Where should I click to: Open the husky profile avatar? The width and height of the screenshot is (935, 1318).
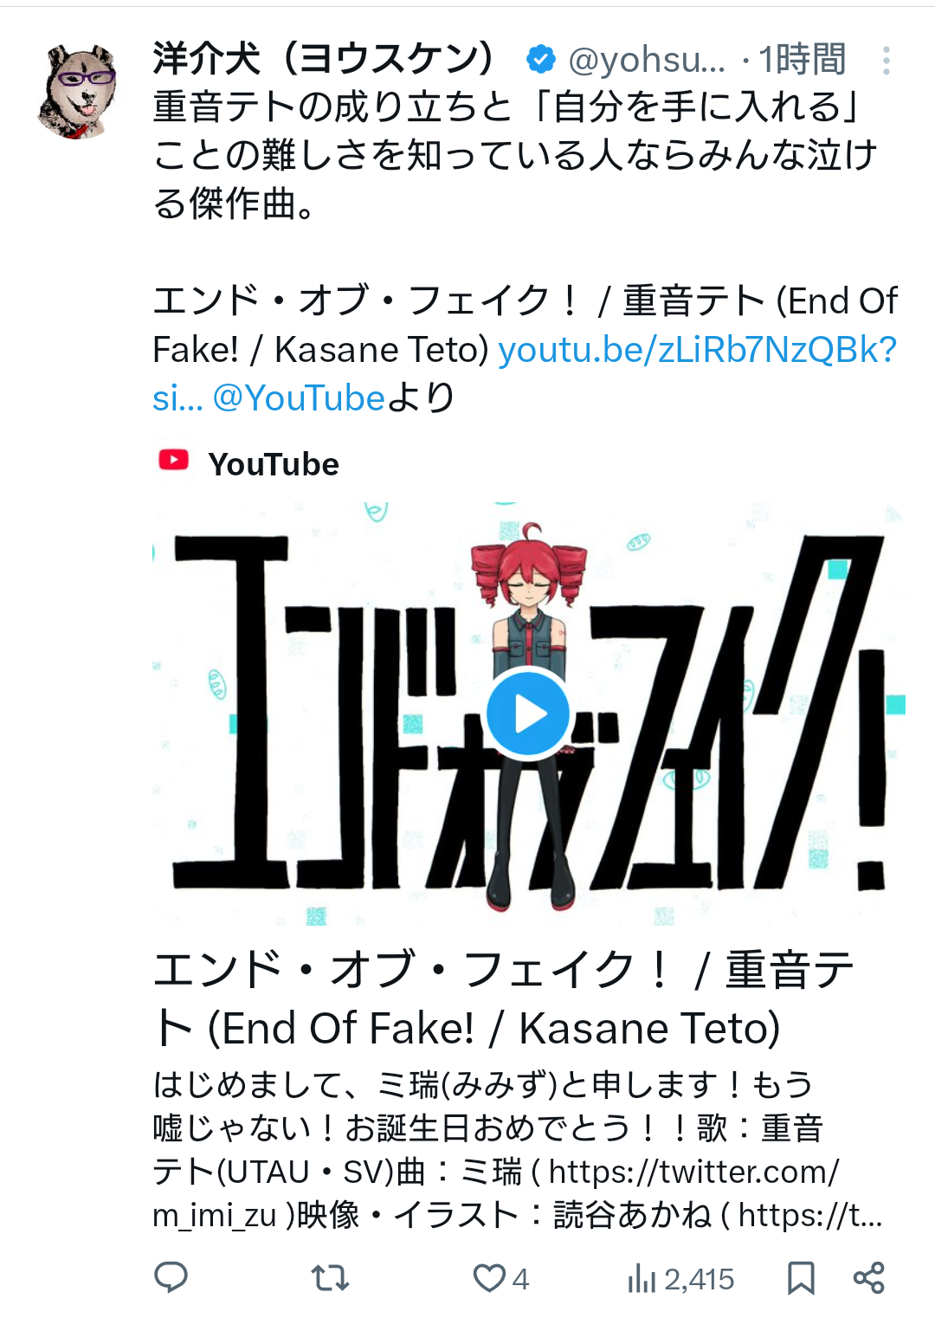(77, 91)
